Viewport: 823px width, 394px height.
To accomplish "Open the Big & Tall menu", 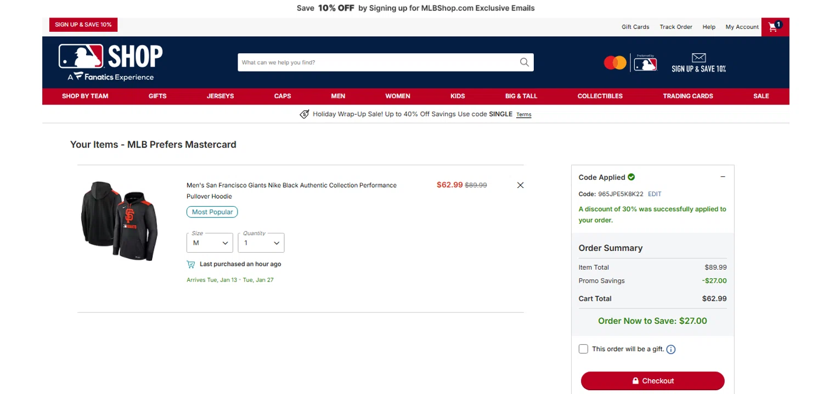I will coord(521,96).
